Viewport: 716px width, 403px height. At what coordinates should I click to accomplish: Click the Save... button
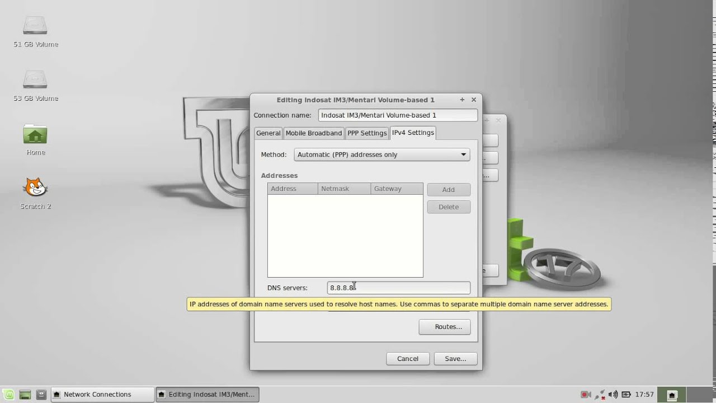455,359
